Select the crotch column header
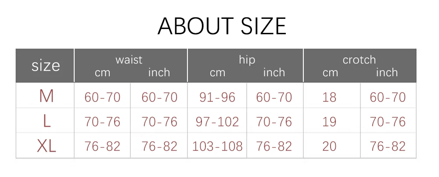The width and height of the screenshot is (439, 177). (x=359, y=60)
